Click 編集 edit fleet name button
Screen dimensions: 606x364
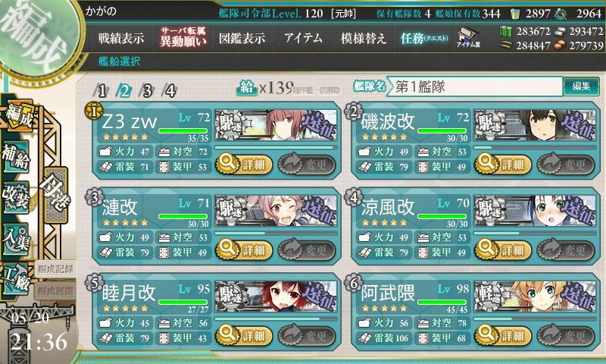581,86
